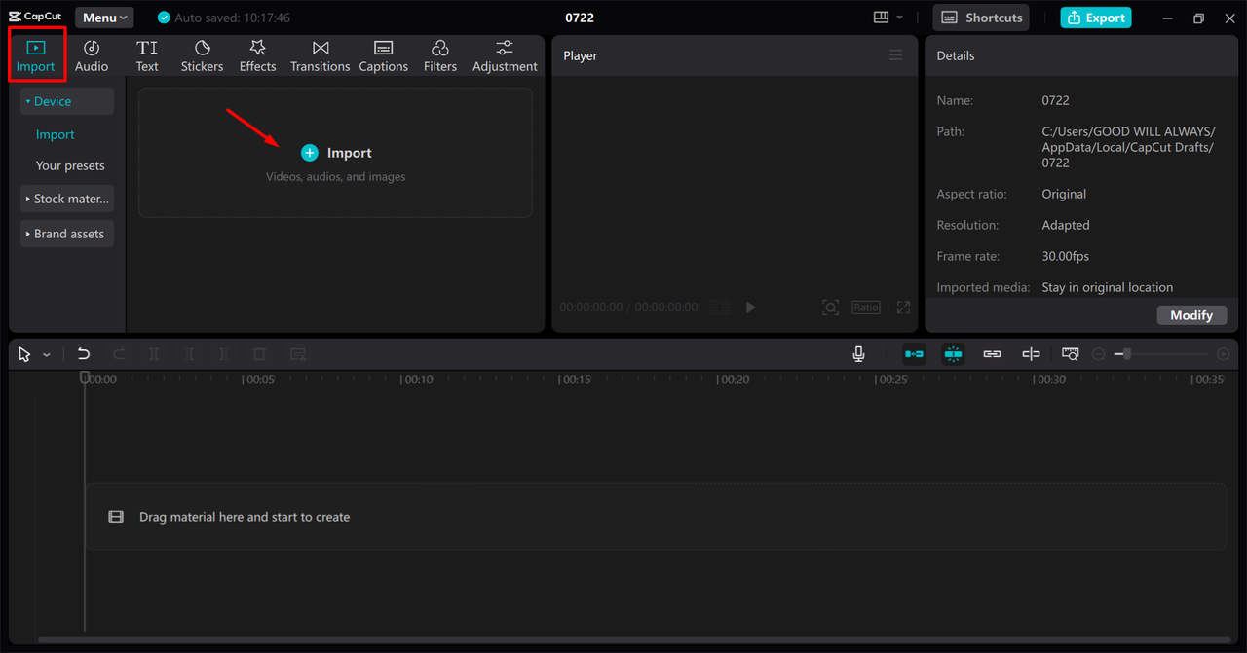Click the Delete right tool

(x=224, y=354)
